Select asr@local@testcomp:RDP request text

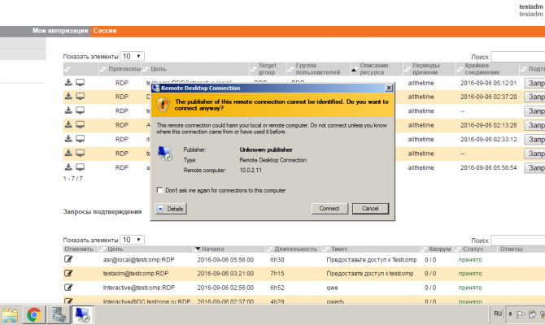click(x=138, y=260)
